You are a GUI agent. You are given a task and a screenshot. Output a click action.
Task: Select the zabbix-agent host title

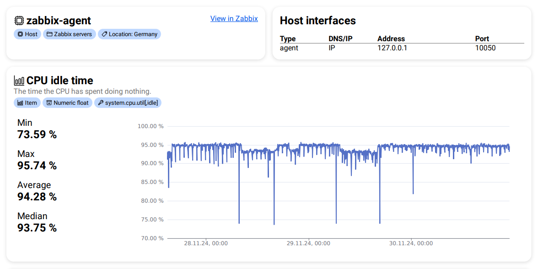point(59,21)
